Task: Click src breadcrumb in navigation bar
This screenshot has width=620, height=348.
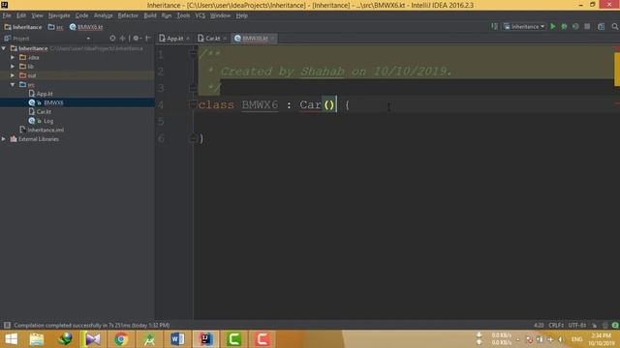Action: coord(56,27)
